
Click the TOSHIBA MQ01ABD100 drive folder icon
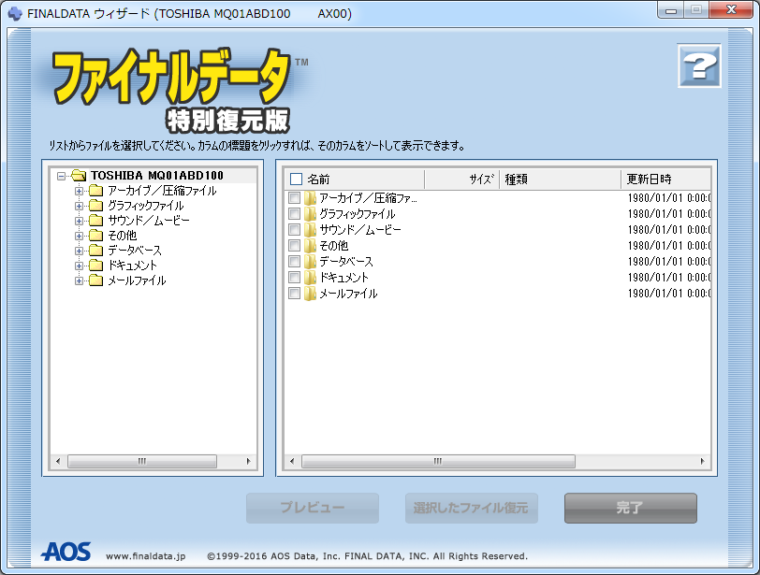[79, 175]
